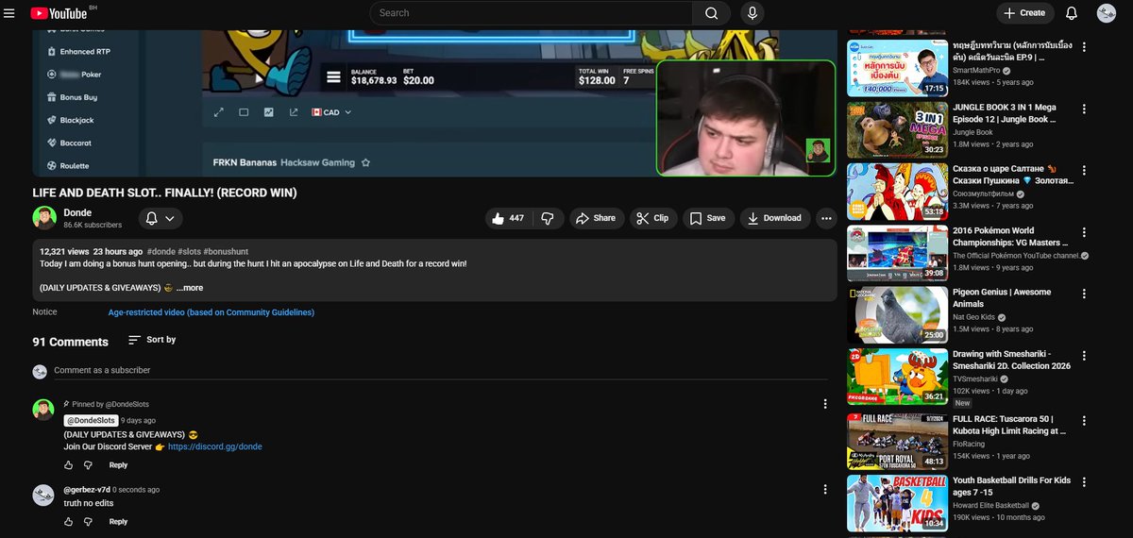Like the video with 447 likes
Viewport: 1133px width, 538px height.
tap(508, 218)
